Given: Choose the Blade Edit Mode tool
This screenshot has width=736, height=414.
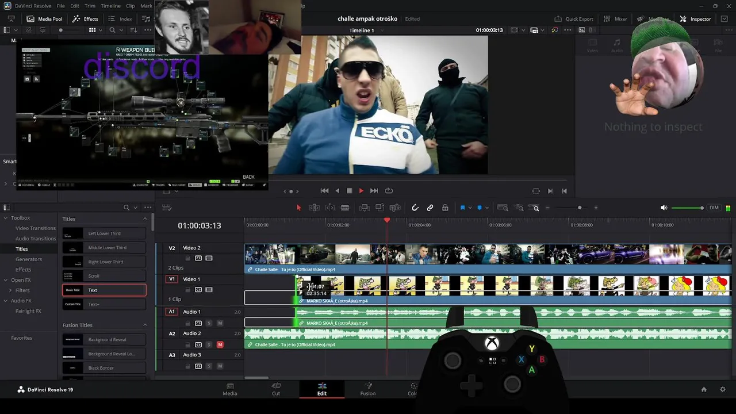Looking at the screenshot, I should pos(345,208).
